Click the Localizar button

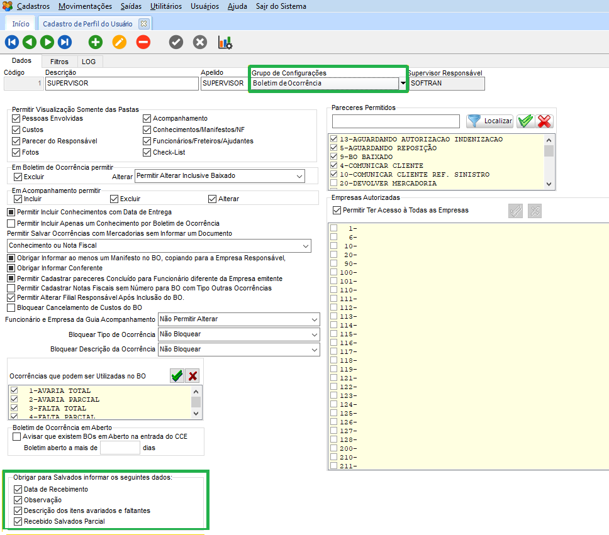[490, 121]
